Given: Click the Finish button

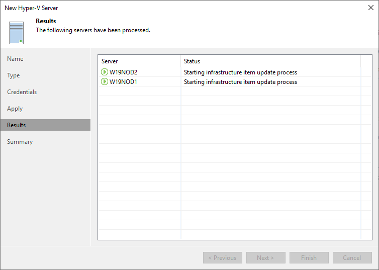Looking at the screenshot, I should point(309,257).
